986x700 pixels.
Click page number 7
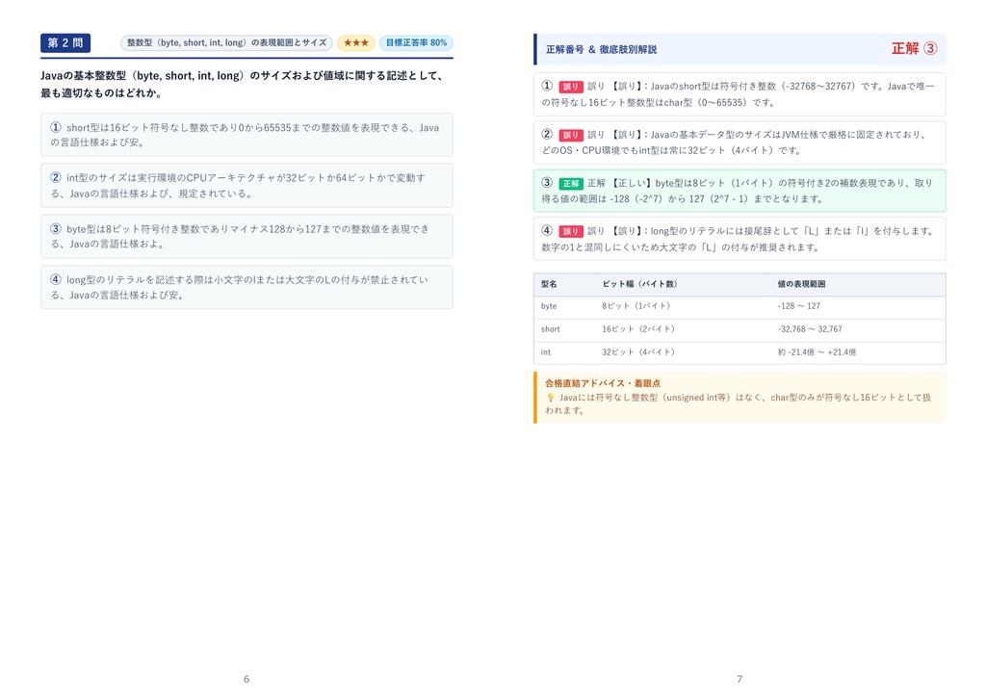tap(739, 679)
